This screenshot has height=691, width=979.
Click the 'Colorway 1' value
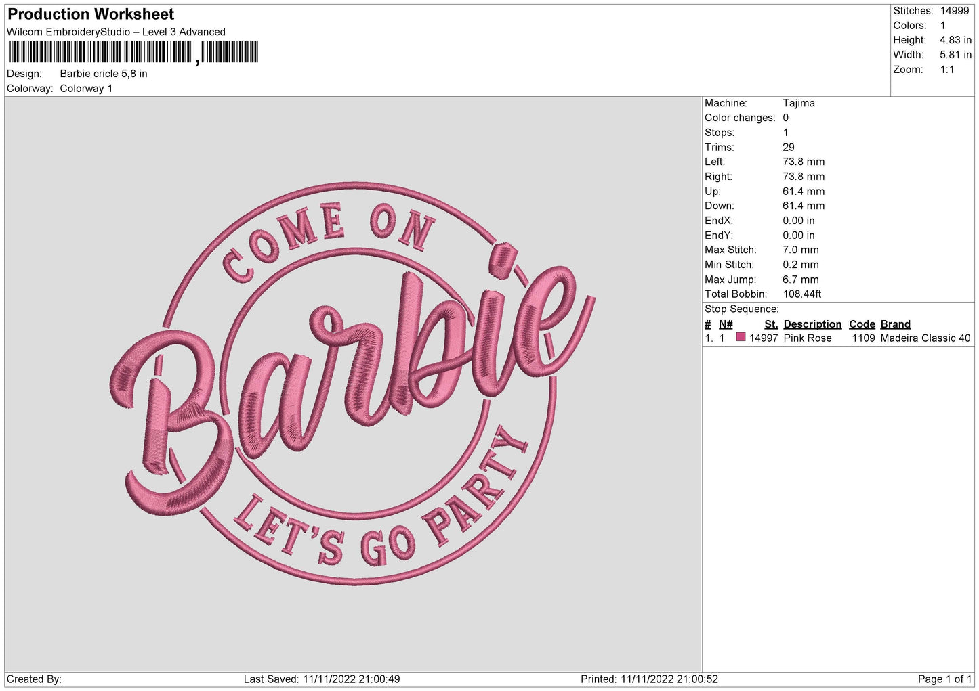[86, 89]
